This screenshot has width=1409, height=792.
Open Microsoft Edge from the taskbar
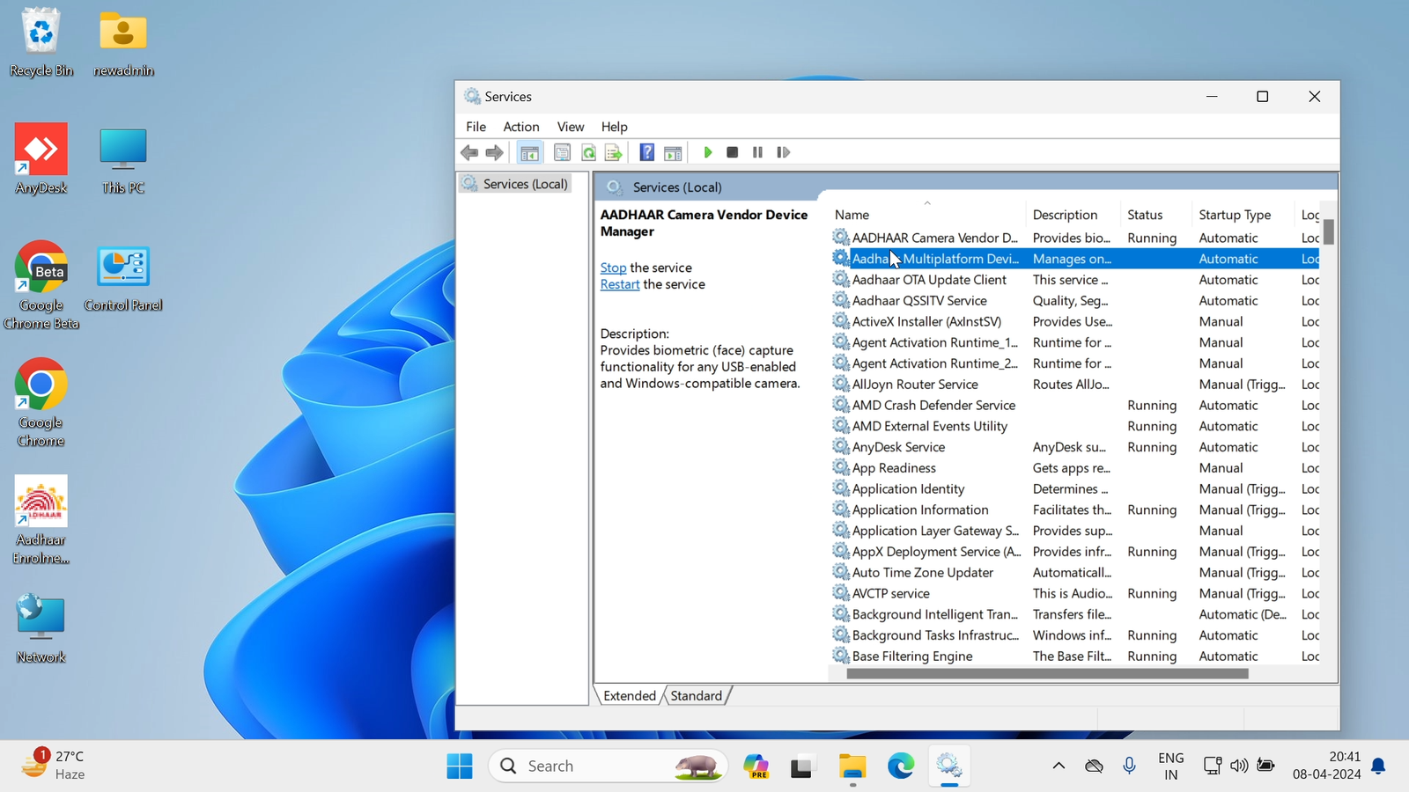901,766
